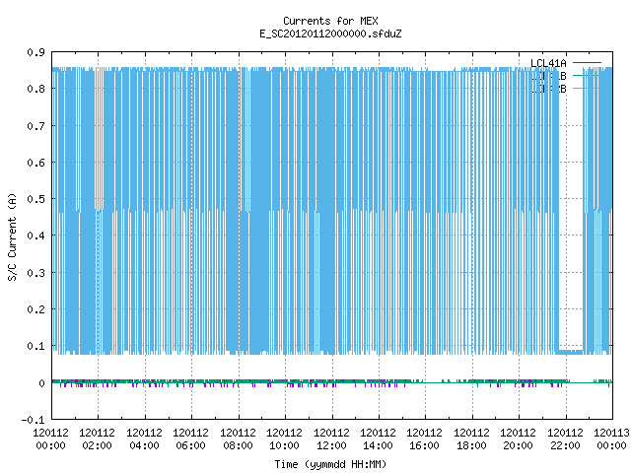Select the 00:00 label beneath 120113
The image size is (631, 473).
611,445
